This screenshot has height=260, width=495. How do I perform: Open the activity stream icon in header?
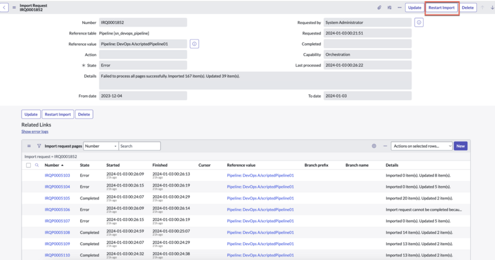click(389, 7)
